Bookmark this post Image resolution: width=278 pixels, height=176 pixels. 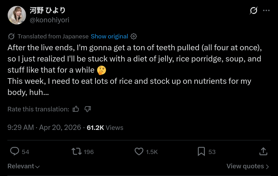[x=201, y=151]
